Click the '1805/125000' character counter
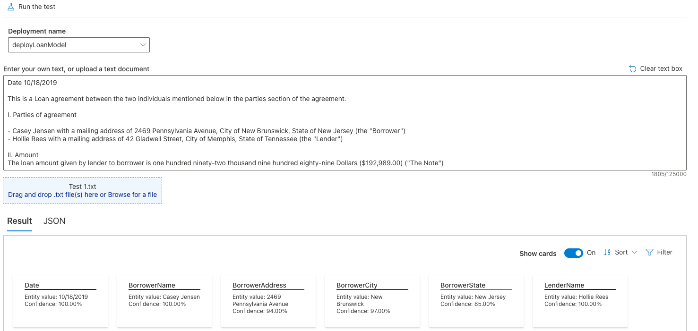Image resolution: width=698 pixels, height=331 pixels. [669, 174]
